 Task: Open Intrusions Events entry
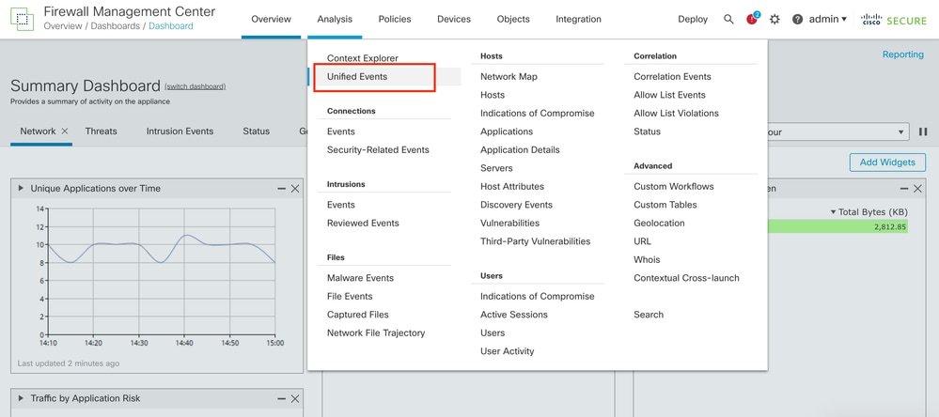click(341, 205)
